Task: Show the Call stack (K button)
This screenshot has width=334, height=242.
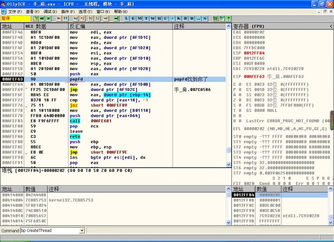Action: tap(178, 19)
